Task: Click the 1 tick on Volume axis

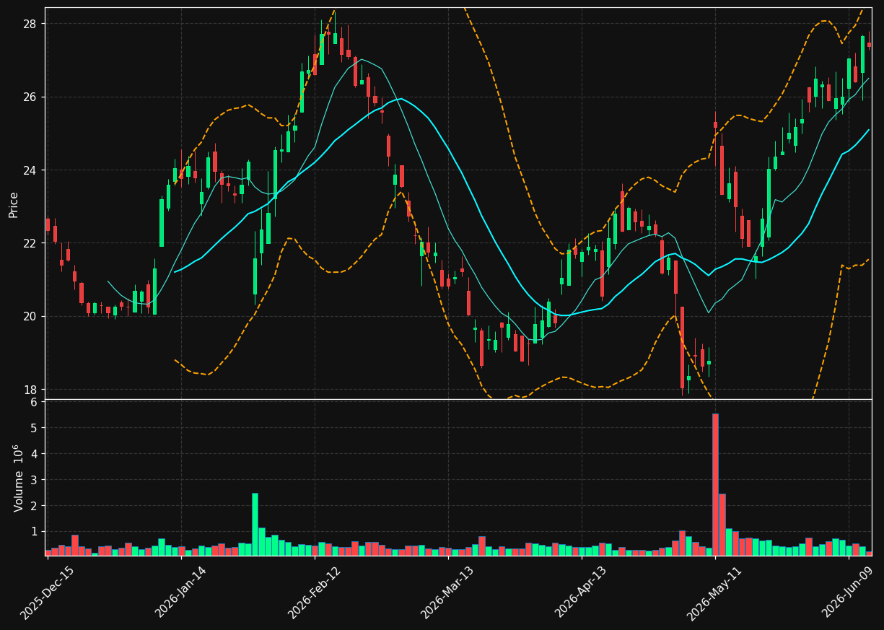Action: coord(33,532)
